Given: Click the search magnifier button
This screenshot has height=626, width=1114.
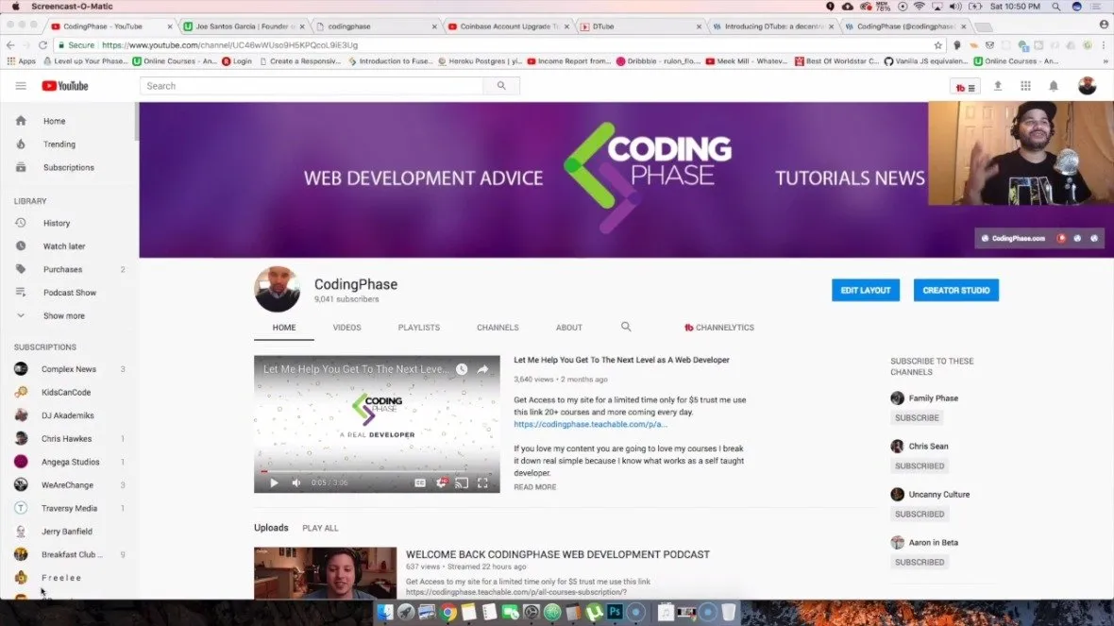Looking at the screenshot, I should click(x=501, y=86).
